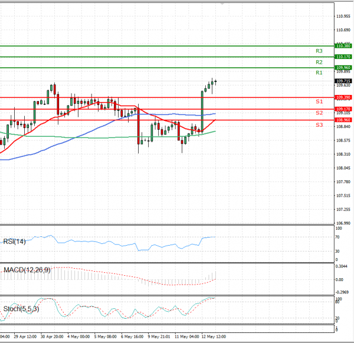This screenshot has height=343, width=354.
Task: Click the MACD(12,26,9) indicator label
Action: click(x=27, y=270)
